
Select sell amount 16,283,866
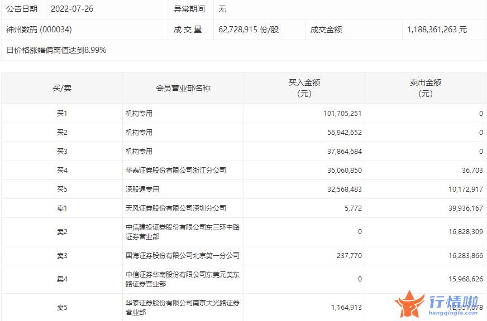(x=466, y=255)
